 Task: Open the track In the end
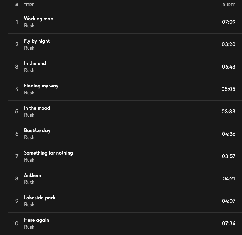pyautogui.click(x=35, y=63)
